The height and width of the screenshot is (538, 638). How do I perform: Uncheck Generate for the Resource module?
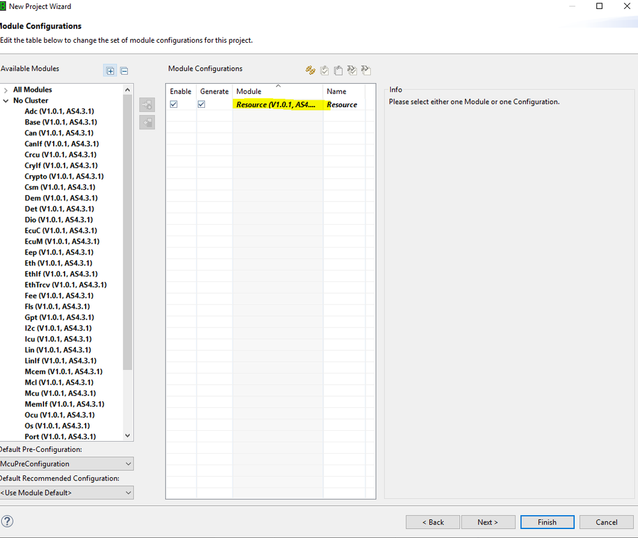click(201, 103)
